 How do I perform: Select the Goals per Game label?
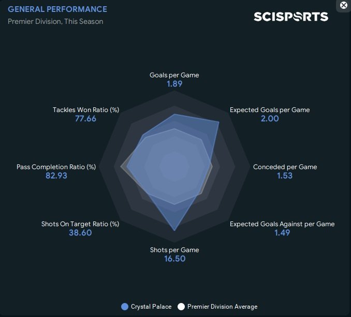point(174,75)
